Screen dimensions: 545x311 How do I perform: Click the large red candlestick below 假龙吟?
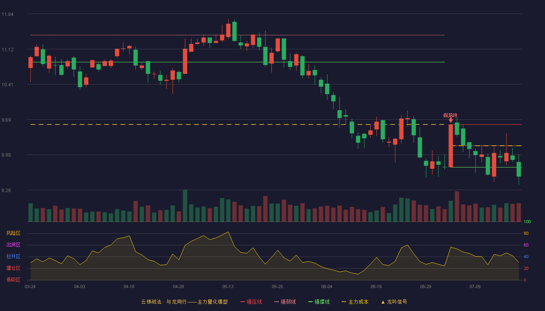tap(451, 146)
